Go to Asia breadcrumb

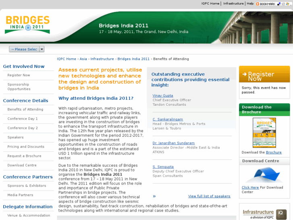83,59
